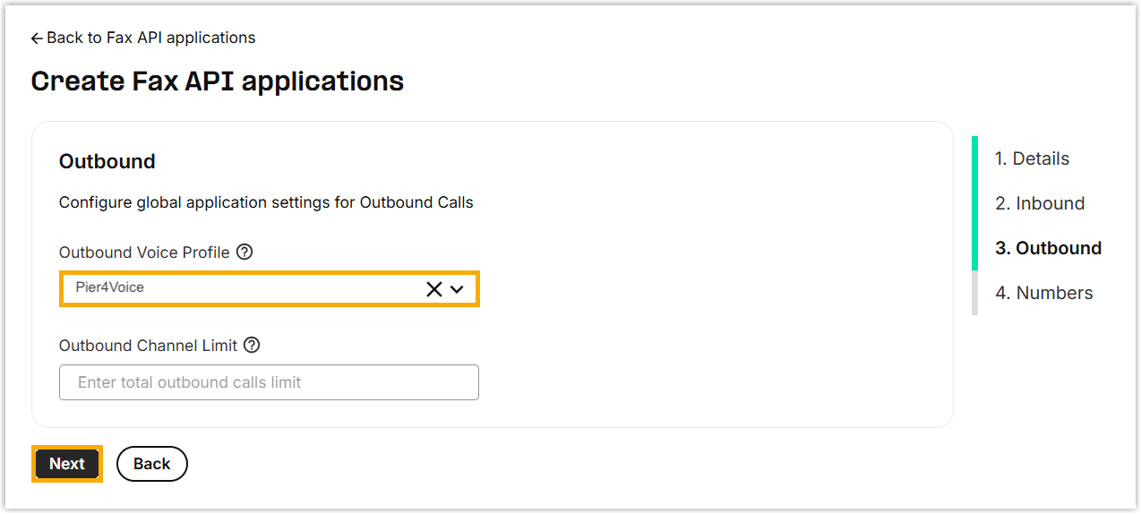Click the back arrow icon at top
The width and height of the screenshot is (1141, 514).
37,39
